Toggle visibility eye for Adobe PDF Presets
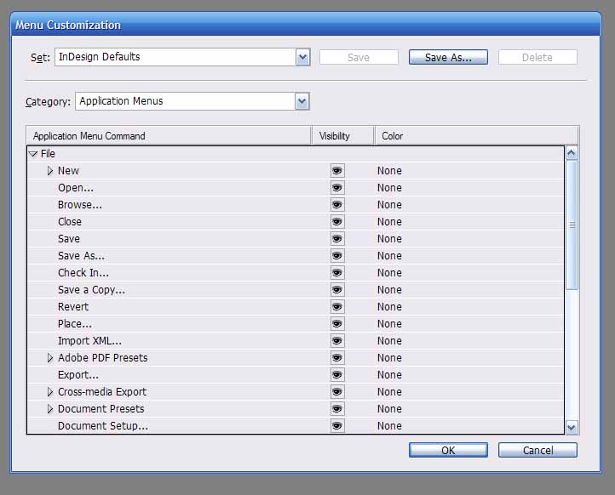615x495 pixels. pos(337,358)
